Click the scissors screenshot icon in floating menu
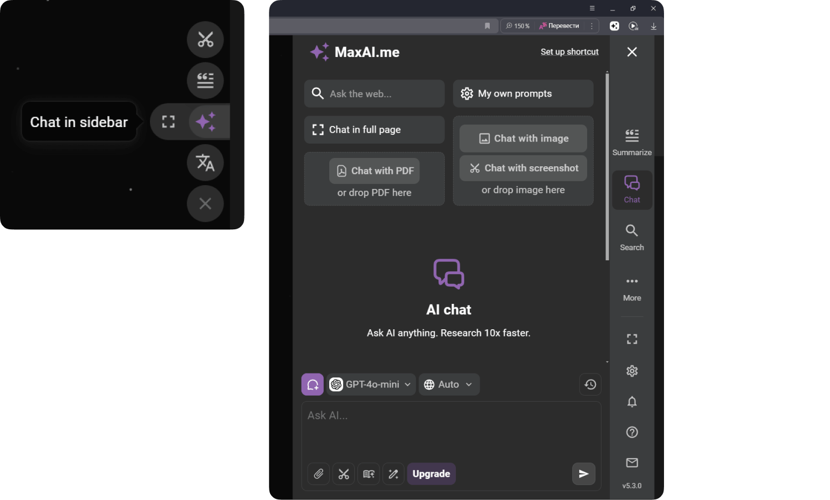The width and height of the screenshot is (830, 500). pos(205,40)
